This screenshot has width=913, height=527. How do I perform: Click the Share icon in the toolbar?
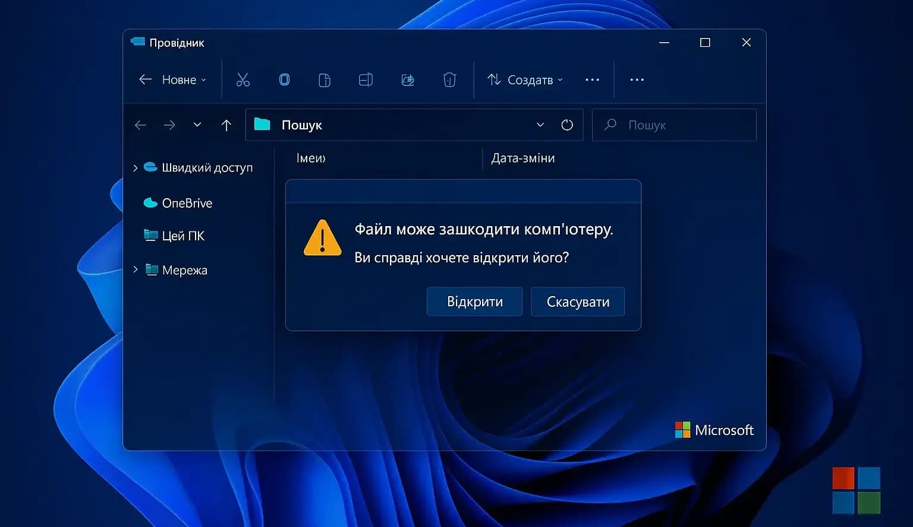408,80
